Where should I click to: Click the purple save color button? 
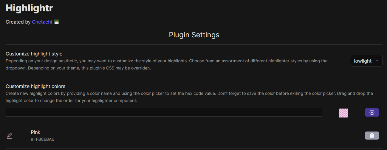(x=372, y=112)
